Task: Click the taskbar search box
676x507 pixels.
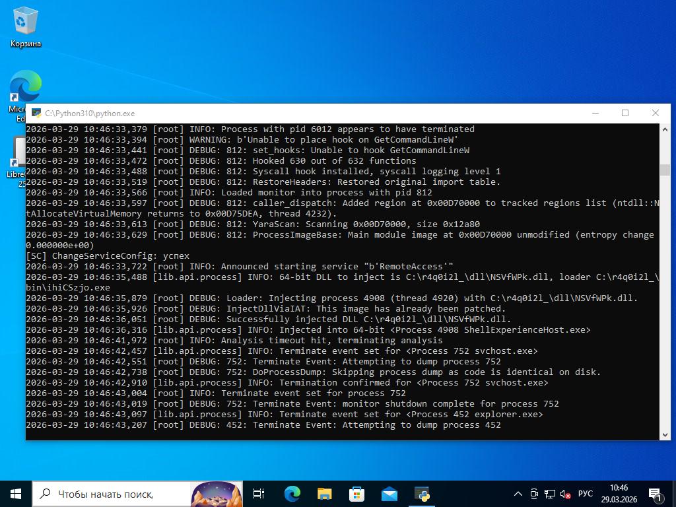Action: pyautogui.click(x=112, y=494)
